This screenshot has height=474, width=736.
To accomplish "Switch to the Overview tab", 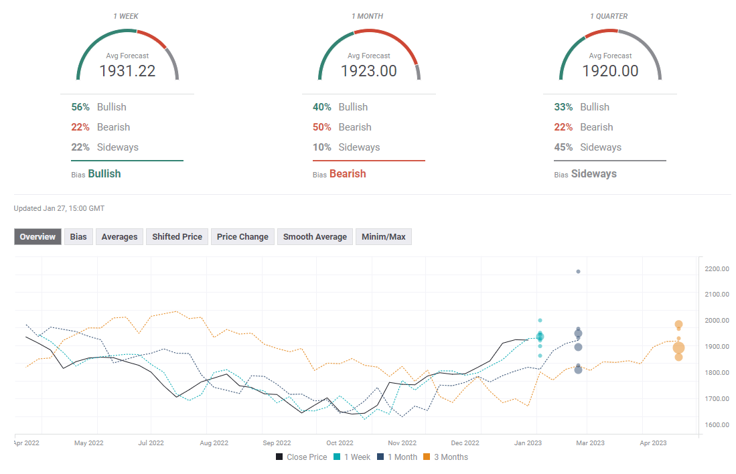I will [38, 237].
